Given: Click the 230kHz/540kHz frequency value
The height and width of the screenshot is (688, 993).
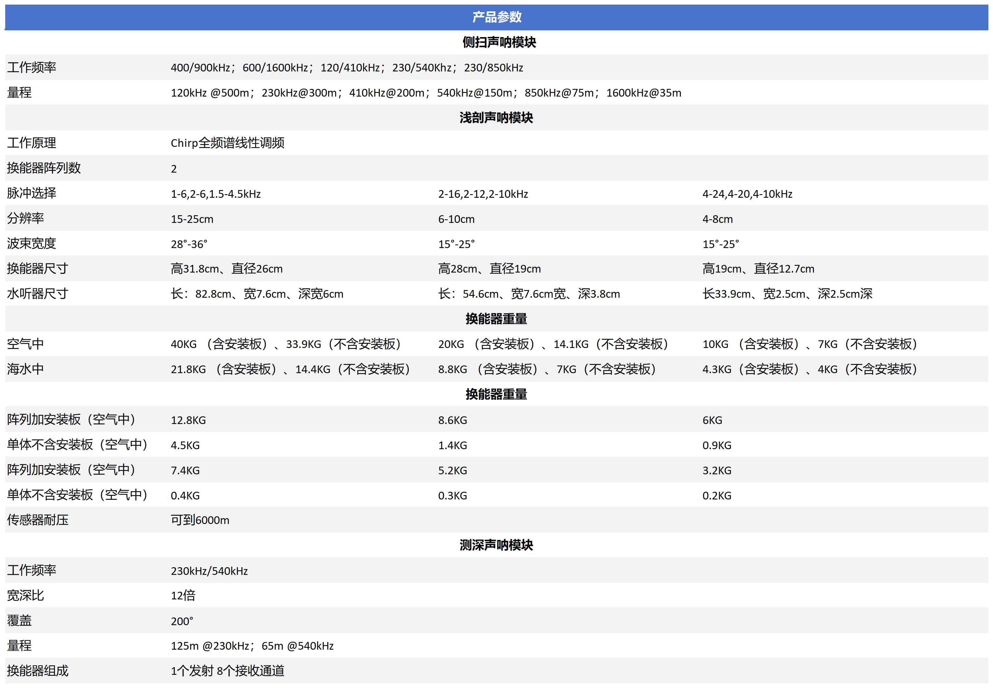Looking at the screenshot, I should tap(209, 571).
